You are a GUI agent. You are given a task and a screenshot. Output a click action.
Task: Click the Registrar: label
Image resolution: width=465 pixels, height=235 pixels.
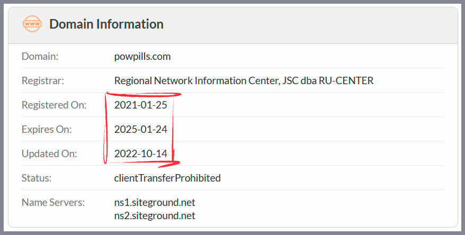coord(43,80)
